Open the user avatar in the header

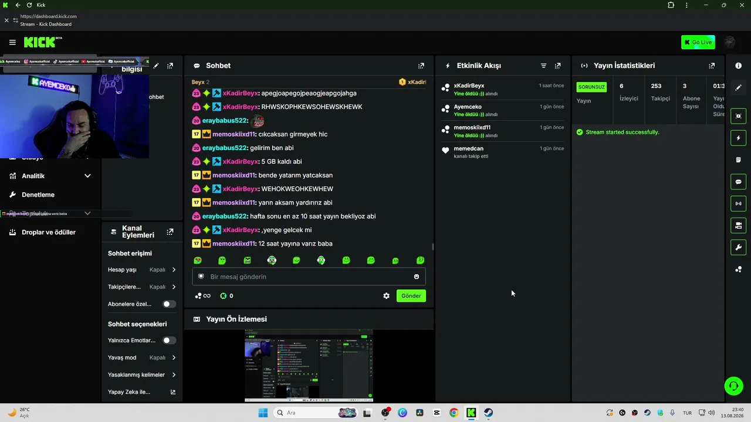(x=730, y=42)
